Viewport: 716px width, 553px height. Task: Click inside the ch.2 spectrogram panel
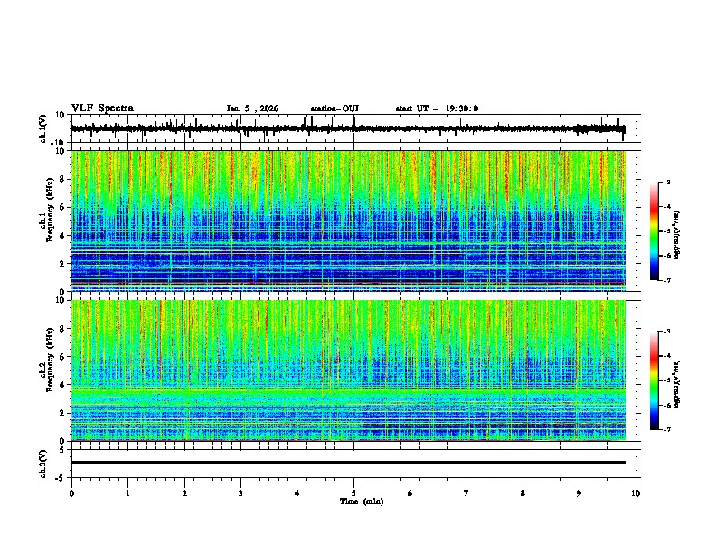(348, 370)
